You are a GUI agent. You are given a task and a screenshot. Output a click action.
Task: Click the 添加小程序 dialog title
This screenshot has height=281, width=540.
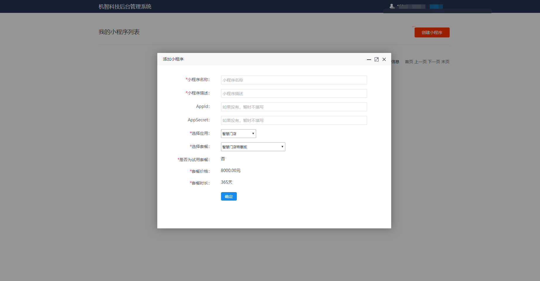173,59
